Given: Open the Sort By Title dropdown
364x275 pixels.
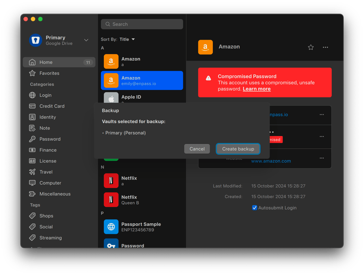Looking at the screenshot, I should pyautogui.click(x=127, y=39).
